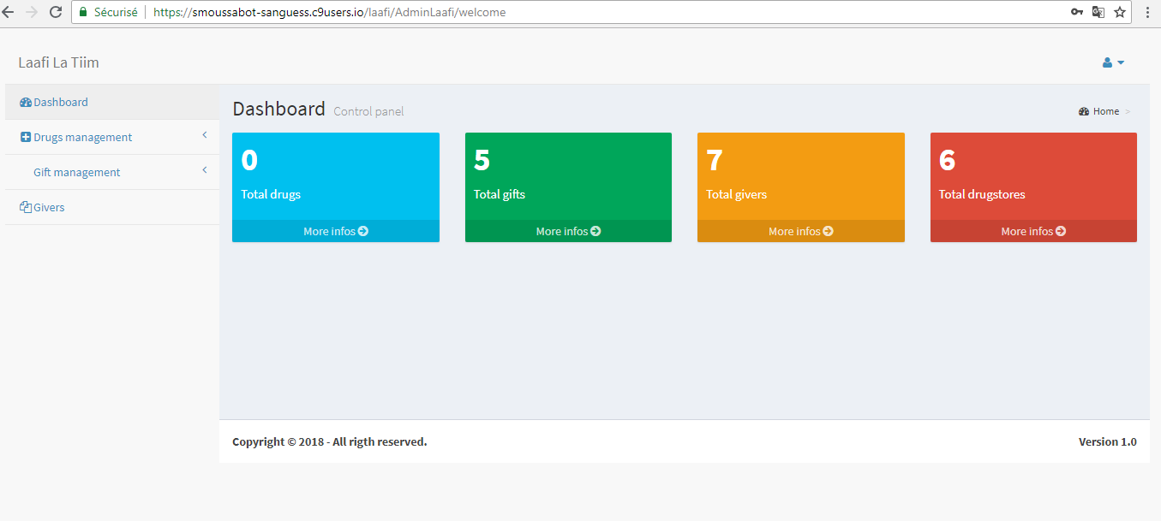This screenshot has width=1161, height=521.
Task: Click the Givers copy icon in sidebar
Action: coord(25,207)
